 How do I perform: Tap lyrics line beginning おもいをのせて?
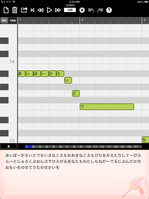(32, 167)
